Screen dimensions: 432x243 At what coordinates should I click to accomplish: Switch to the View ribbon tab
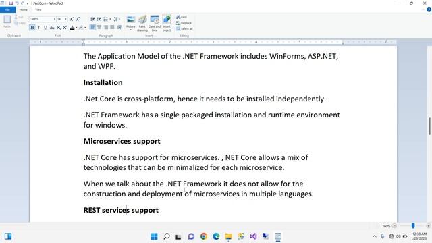click(x=38, y=9)
